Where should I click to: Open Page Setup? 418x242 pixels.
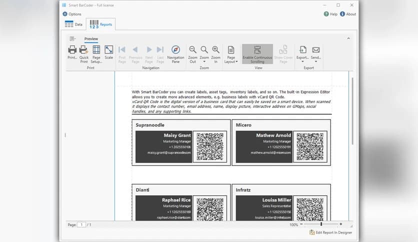(x=96, y=54)
